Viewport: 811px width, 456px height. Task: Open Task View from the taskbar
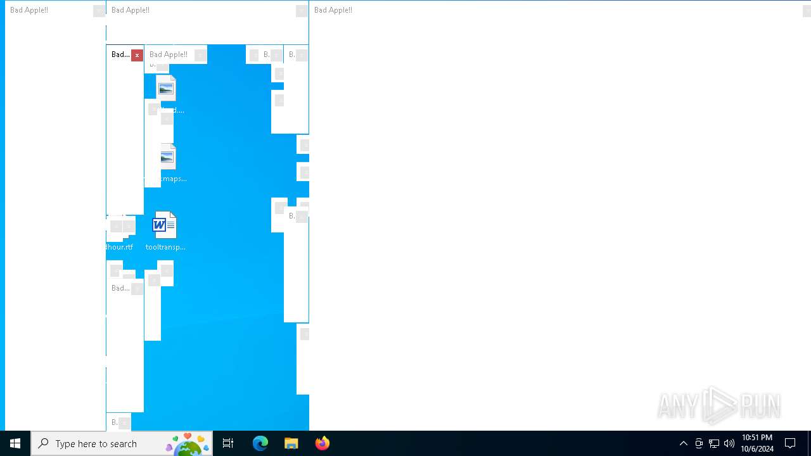228,443
